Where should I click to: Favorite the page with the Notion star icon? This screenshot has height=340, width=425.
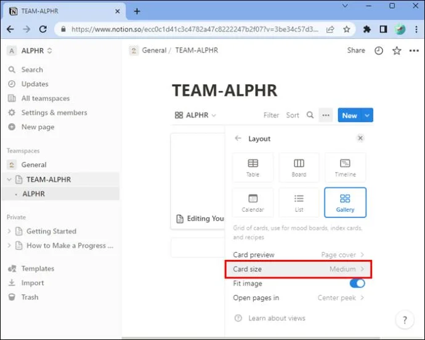(x=397, y=51)
